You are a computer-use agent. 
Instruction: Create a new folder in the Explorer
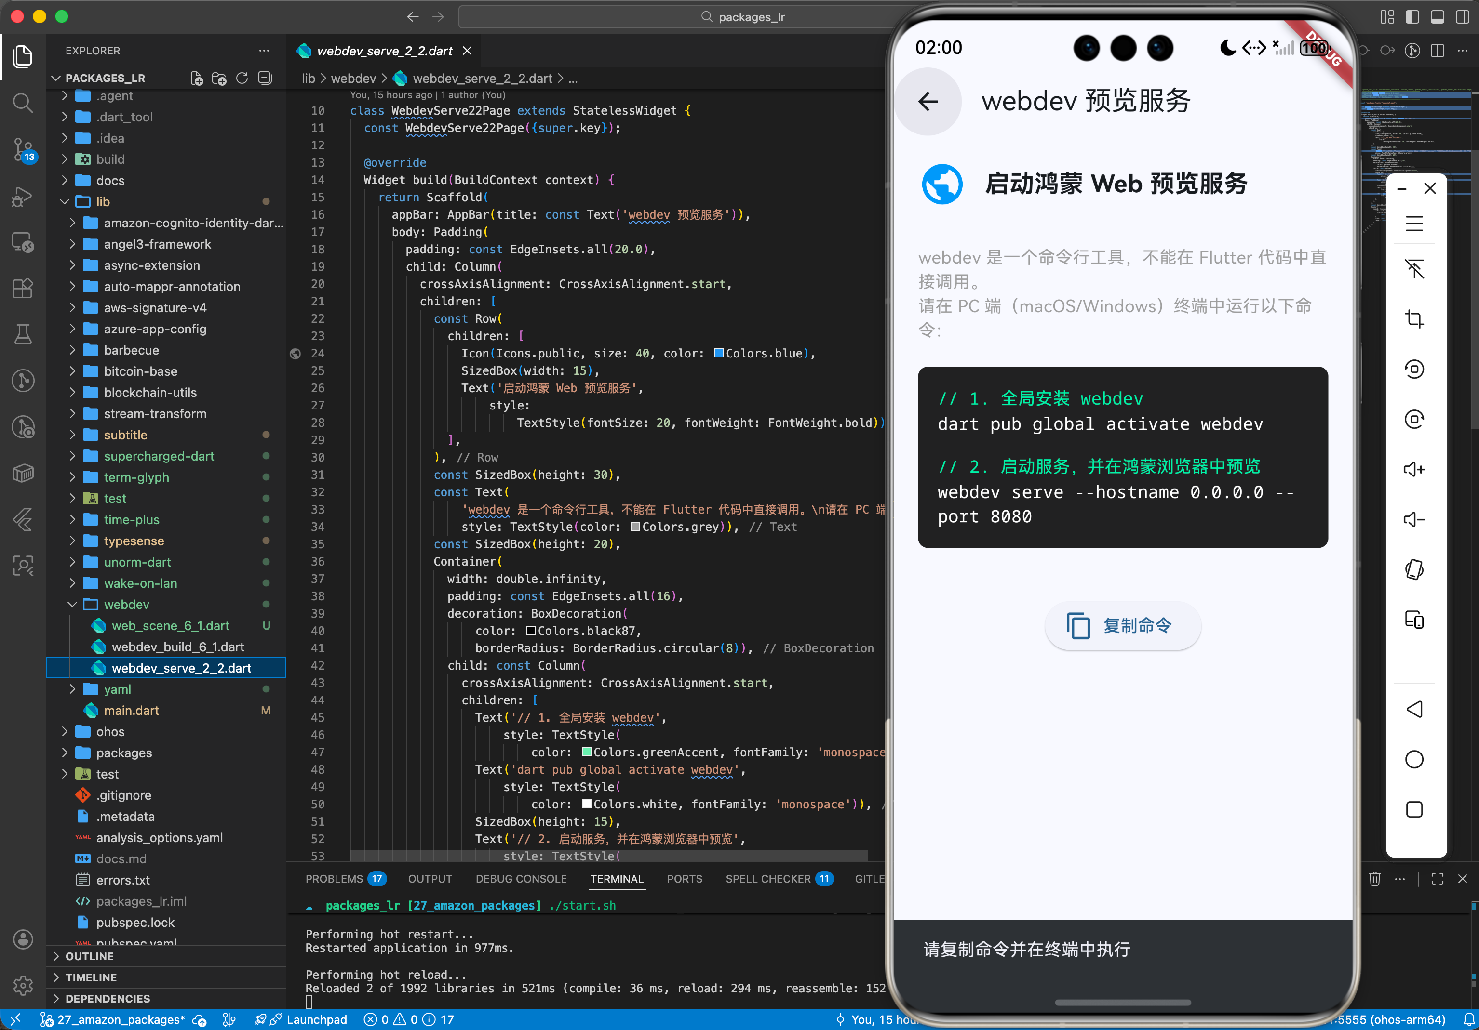point(219,78)
